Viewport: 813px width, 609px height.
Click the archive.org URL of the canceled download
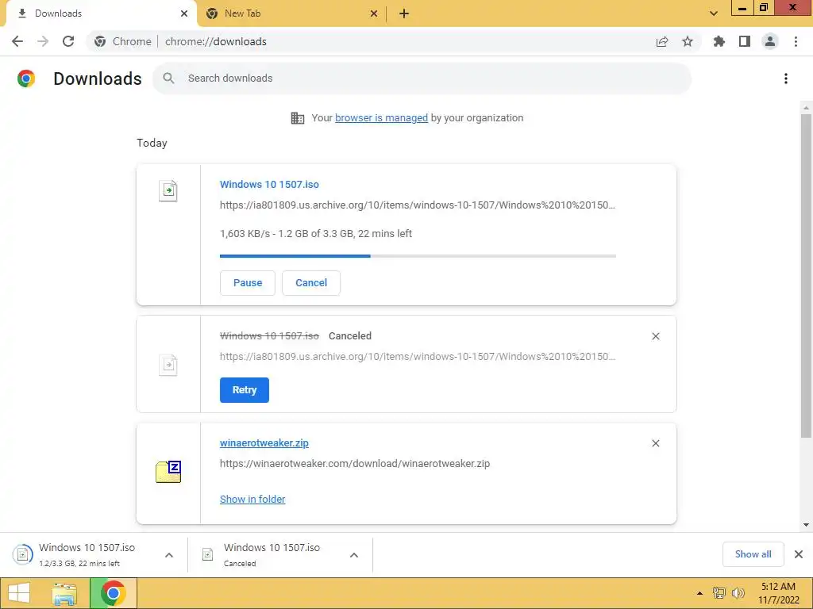pyautogui.click(x=418, y=356)
